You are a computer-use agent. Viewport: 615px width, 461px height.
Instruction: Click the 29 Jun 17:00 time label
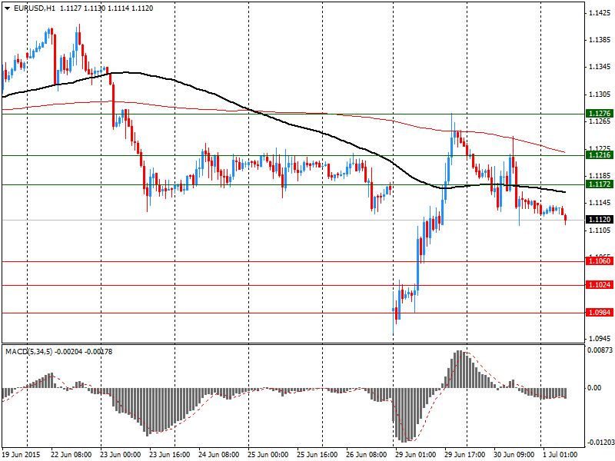pyautogui.click(x=465, y=455)
